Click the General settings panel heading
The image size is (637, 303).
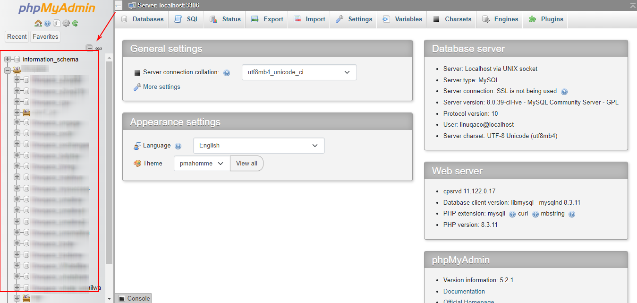(x=267, y=49)
